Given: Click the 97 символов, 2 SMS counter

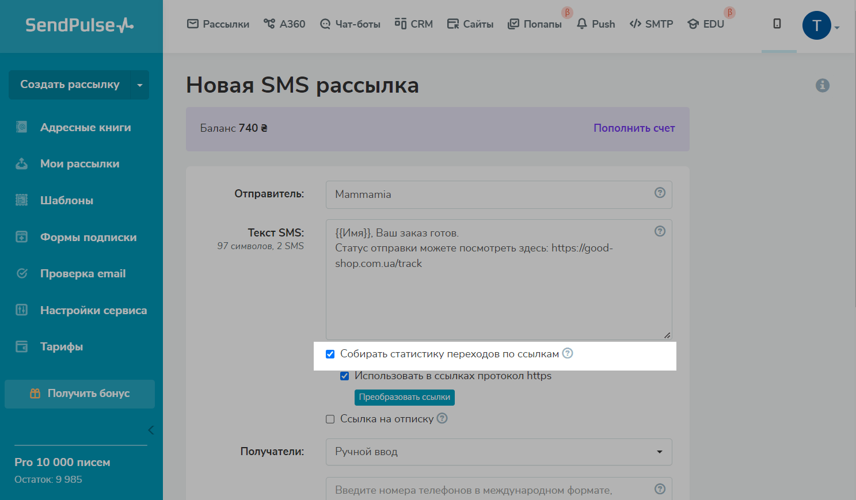Looking at the screenshot, I should [x=260, y=246].
